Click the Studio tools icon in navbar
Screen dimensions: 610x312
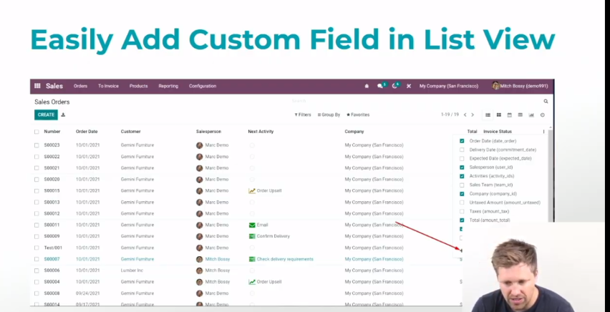409,86
